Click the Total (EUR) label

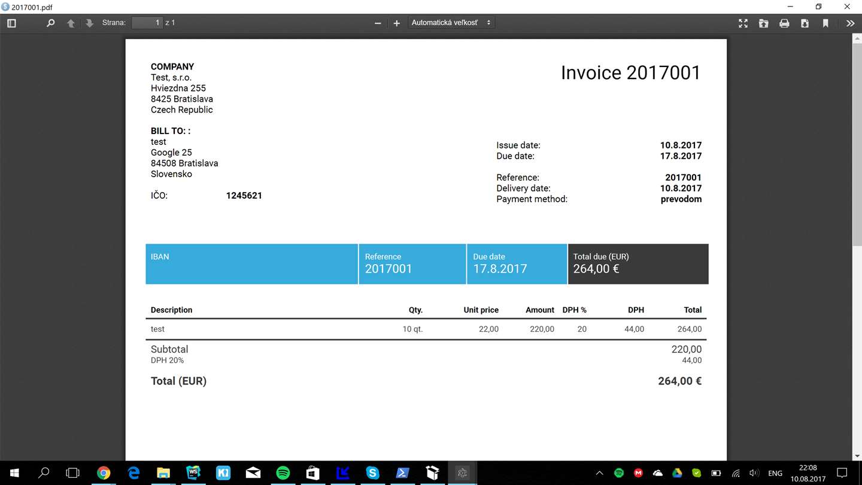178,381
